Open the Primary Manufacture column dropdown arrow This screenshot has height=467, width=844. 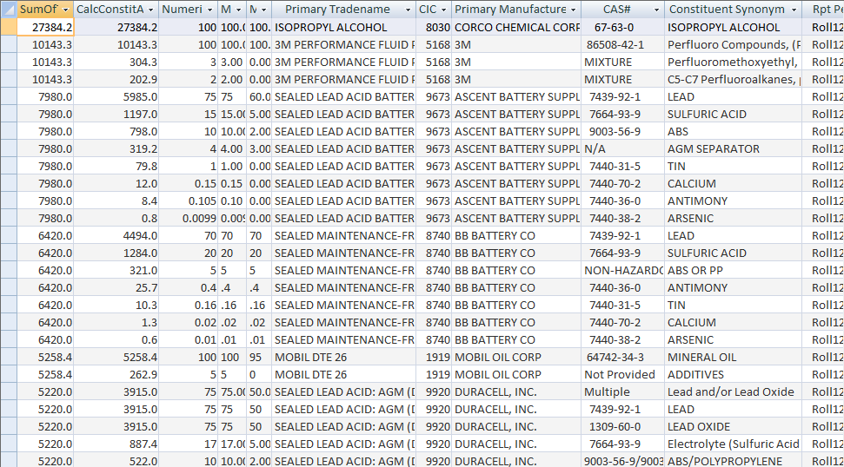[574, 10]
